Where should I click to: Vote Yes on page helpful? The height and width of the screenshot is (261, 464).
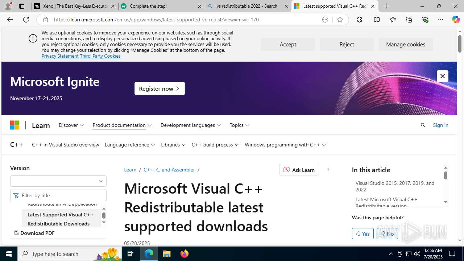pos(363,233)
